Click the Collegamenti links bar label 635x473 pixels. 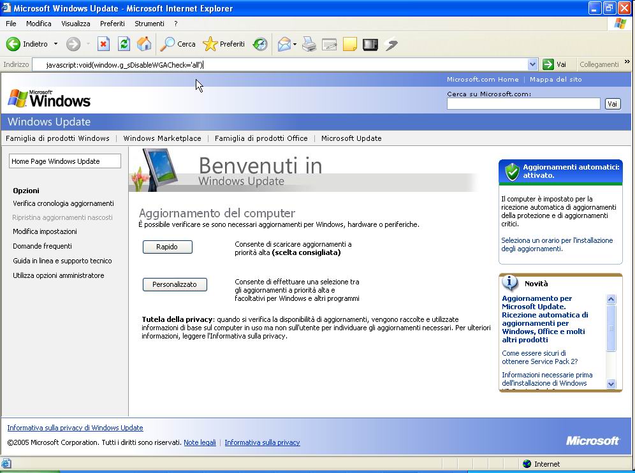click(599, 64)
